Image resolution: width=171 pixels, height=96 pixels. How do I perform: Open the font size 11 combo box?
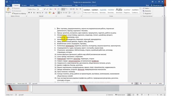[40, 9]
